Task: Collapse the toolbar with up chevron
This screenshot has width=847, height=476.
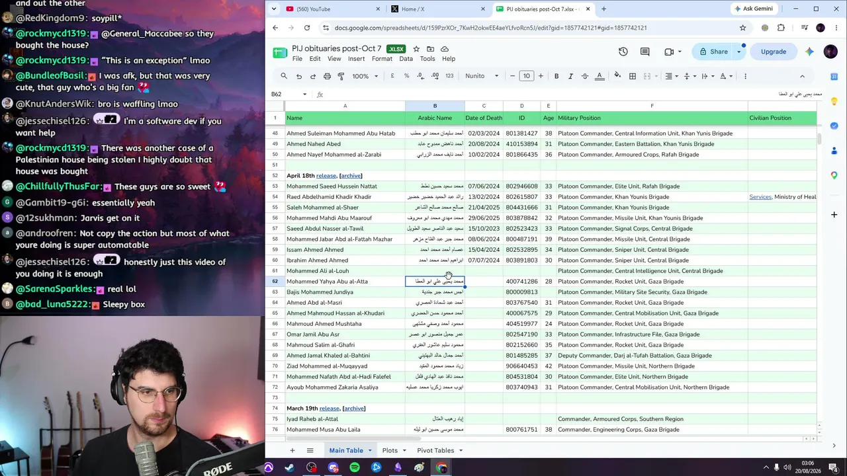Action: (802, 76)
